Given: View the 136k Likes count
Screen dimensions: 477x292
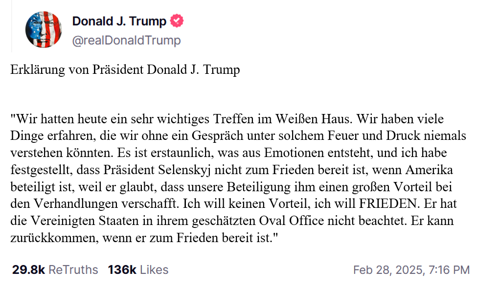Looking at the screenshot, I should click(x=122, y=270).
